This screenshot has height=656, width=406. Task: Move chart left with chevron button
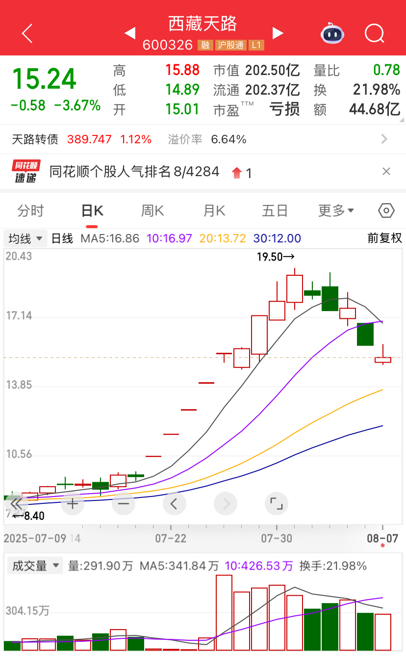click(175, 503)
